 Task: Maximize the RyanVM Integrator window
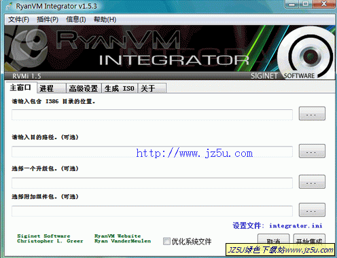(x=306, y=4)
